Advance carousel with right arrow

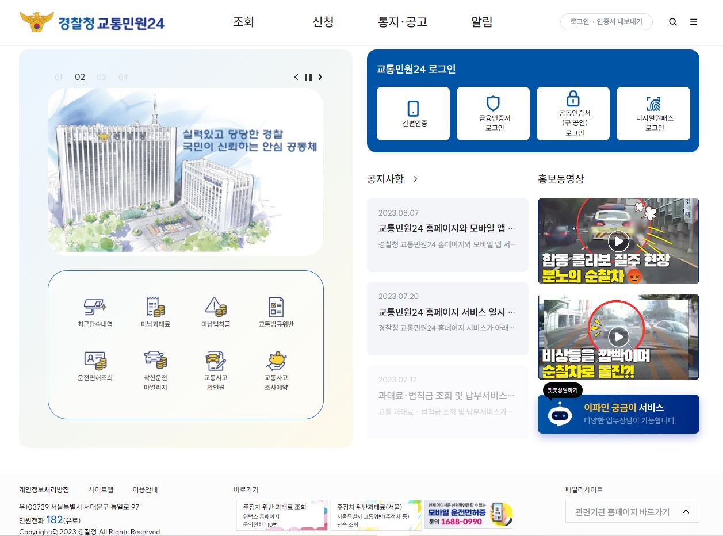coord(320,76)
